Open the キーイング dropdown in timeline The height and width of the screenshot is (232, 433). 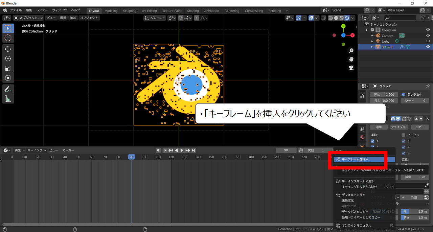[37, 150]
